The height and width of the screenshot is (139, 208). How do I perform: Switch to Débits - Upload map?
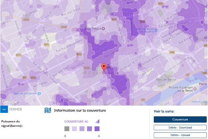point(180,135)
